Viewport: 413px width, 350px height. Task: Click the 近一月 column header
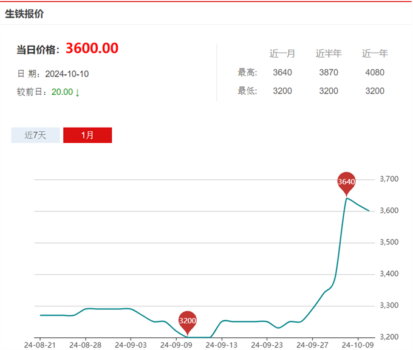pyautogui.click(x=282, y=53)
